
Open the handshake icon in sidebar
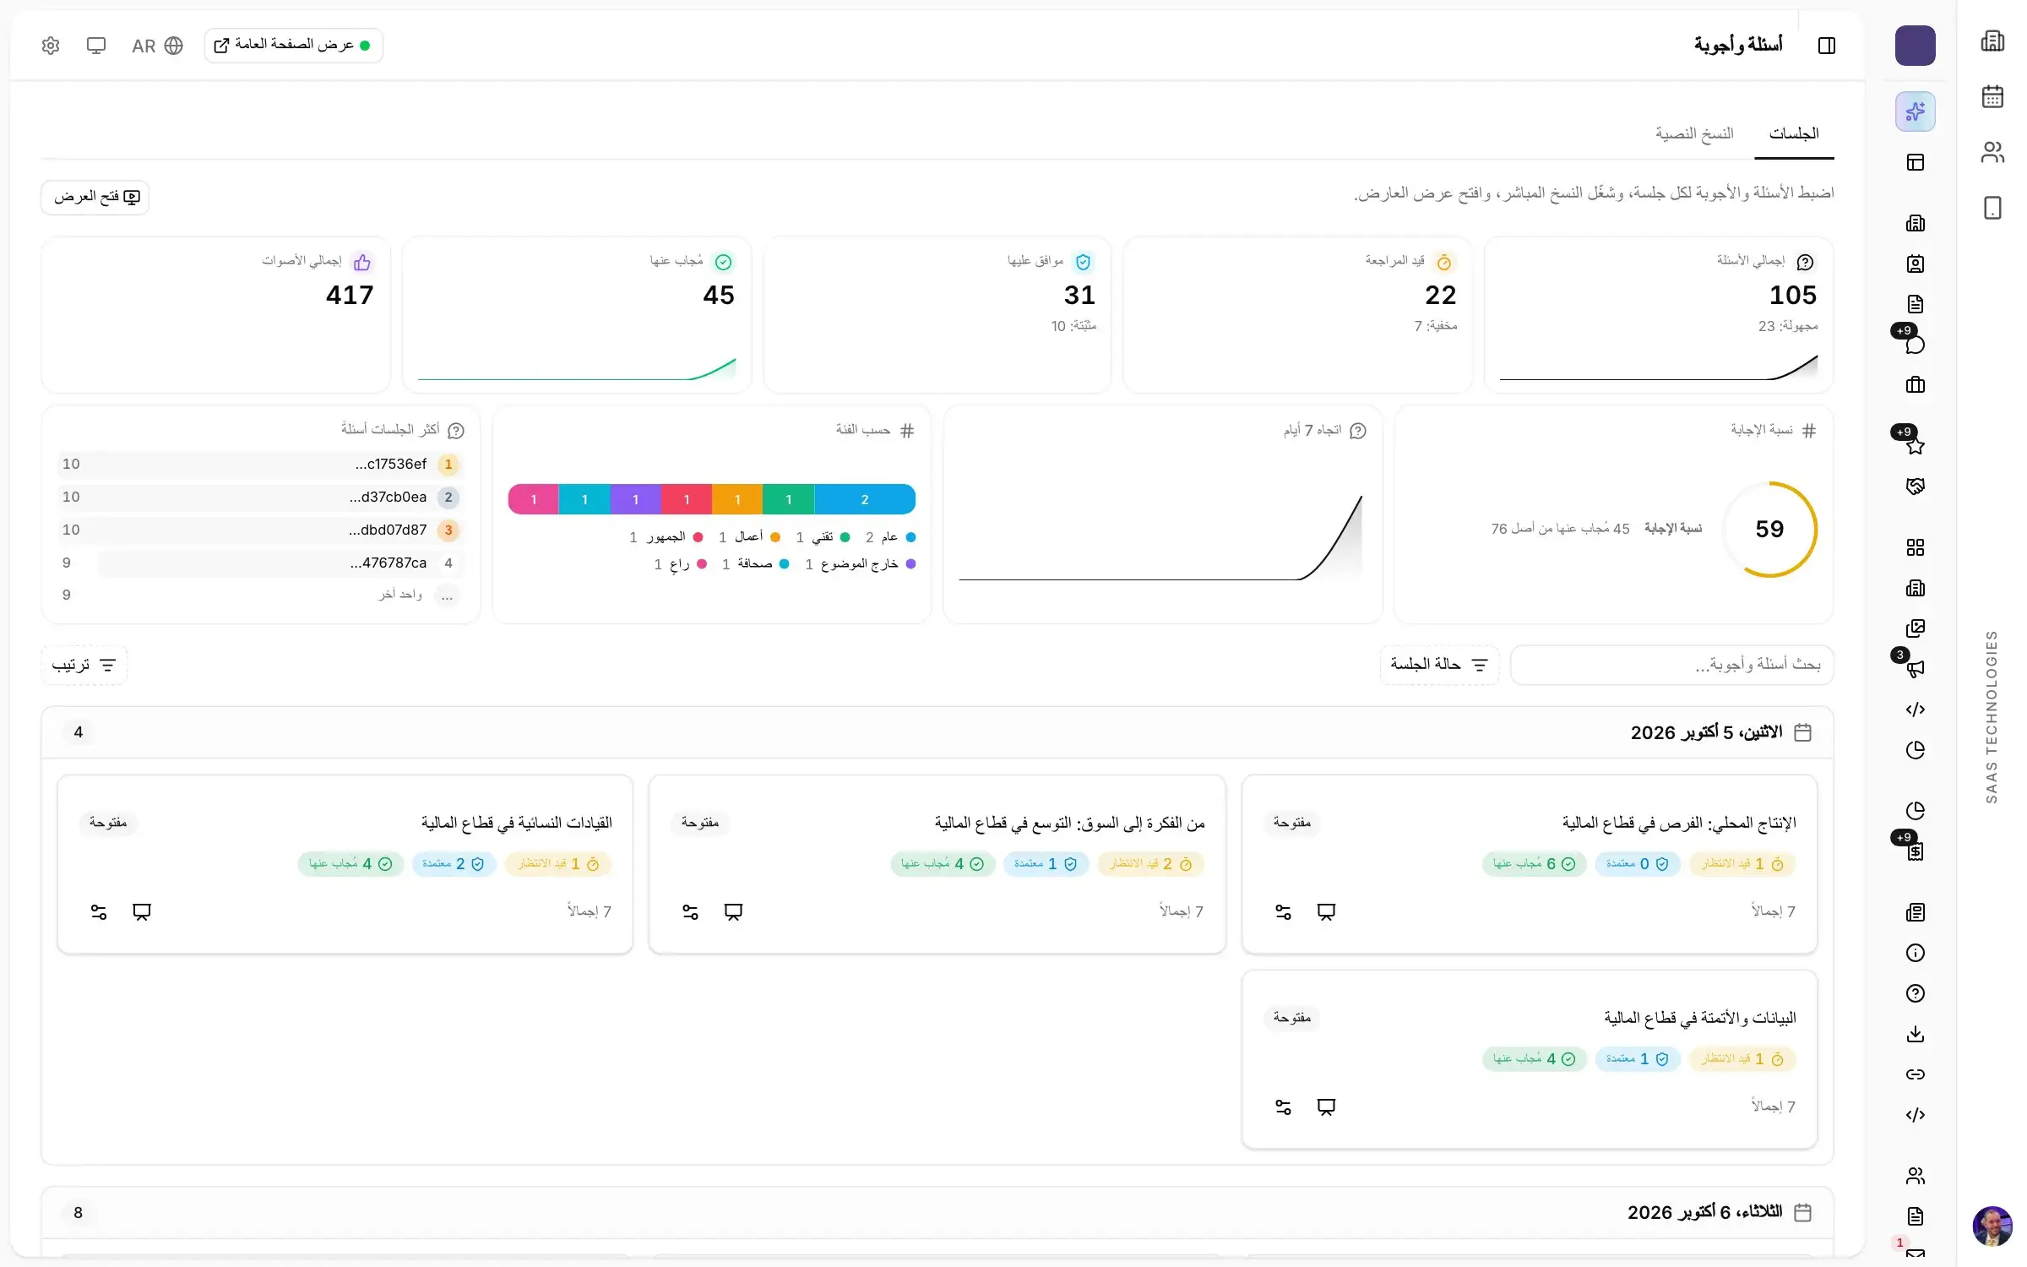1915,487
